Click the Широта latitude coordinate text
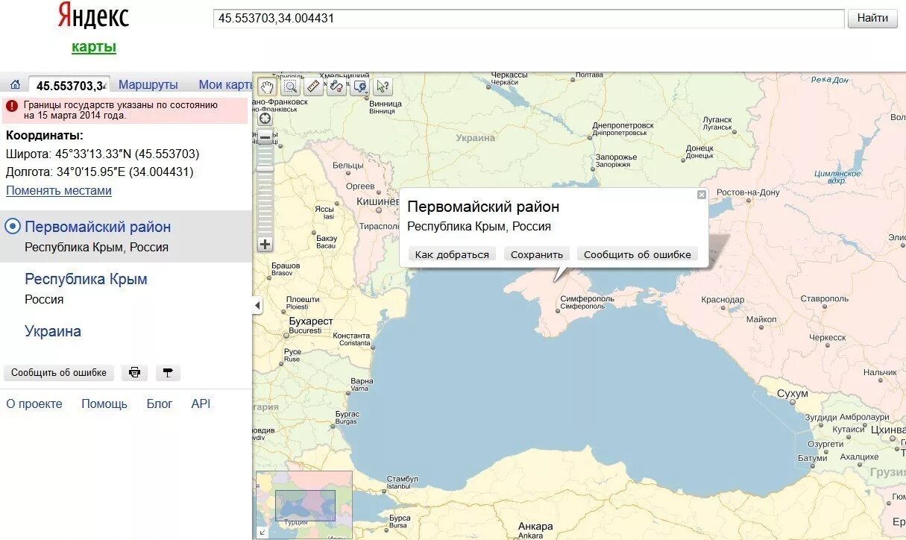Viewport: 906px width, 540px height. [x=103, y=154]
